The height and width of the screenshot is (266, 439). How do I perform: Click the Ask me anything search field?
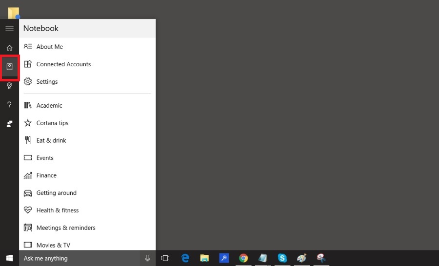pyautogui.click(x=79, y=258)
